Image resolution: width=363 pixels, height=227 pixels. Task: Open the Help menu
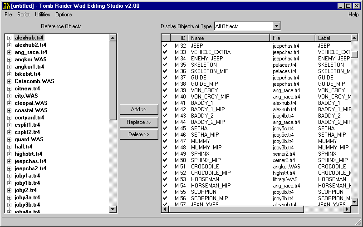pos(353,15)
